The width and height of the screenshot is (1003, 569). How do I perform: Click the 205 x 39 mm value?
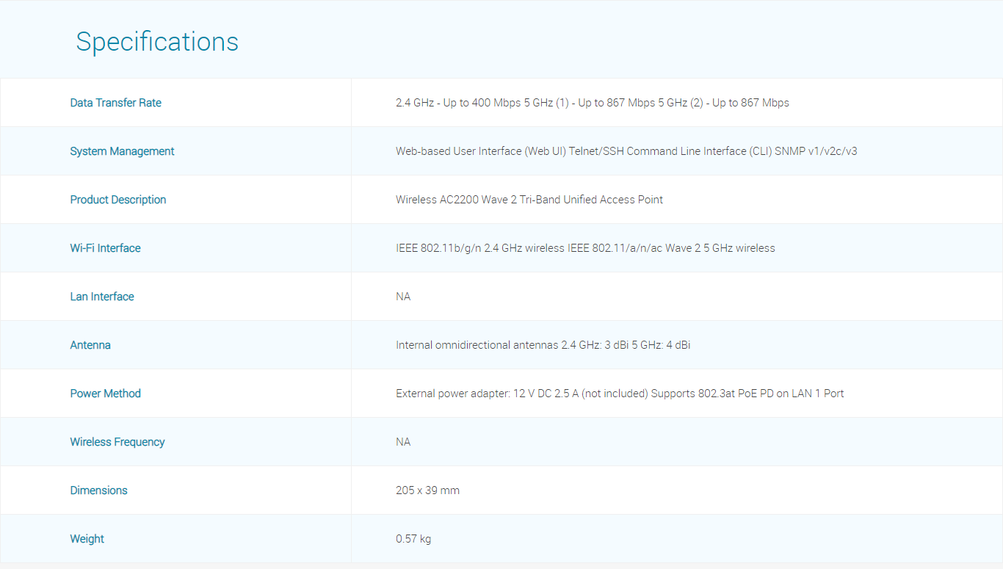click(427, 490)
